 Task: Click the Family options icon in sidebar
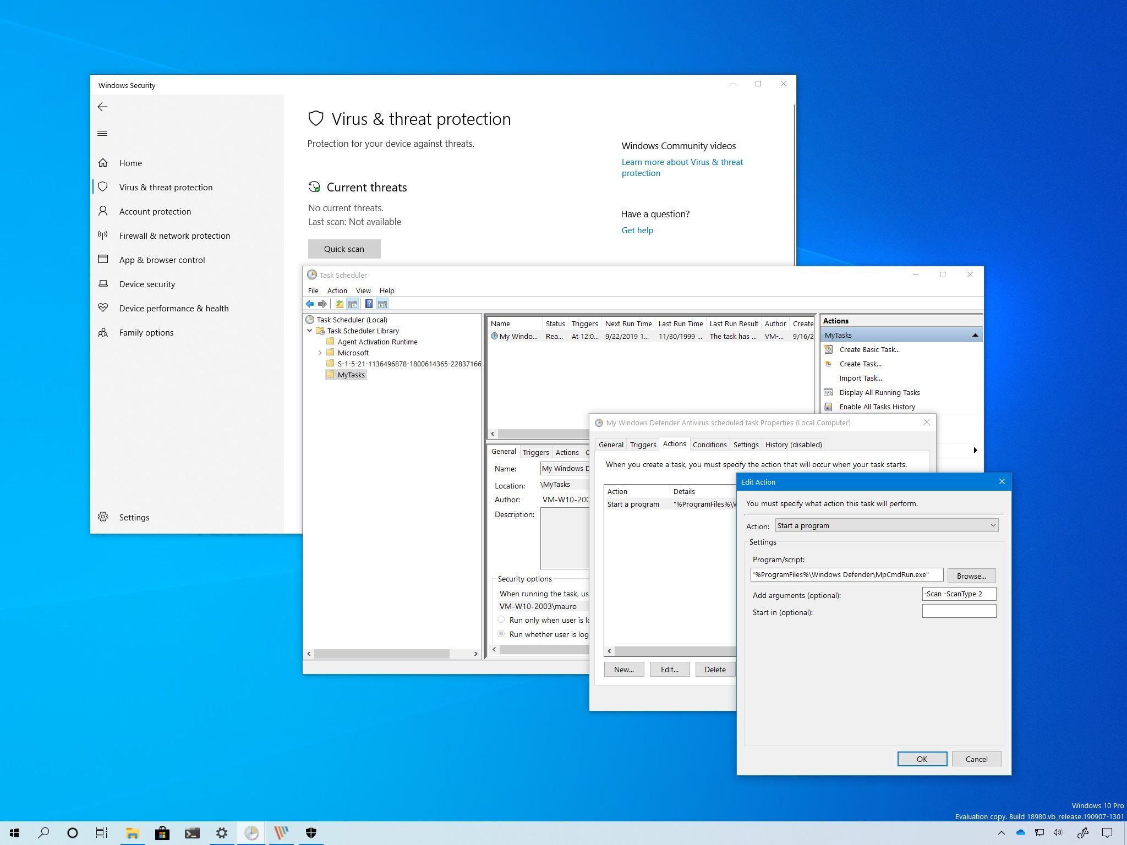coord(103,332)
